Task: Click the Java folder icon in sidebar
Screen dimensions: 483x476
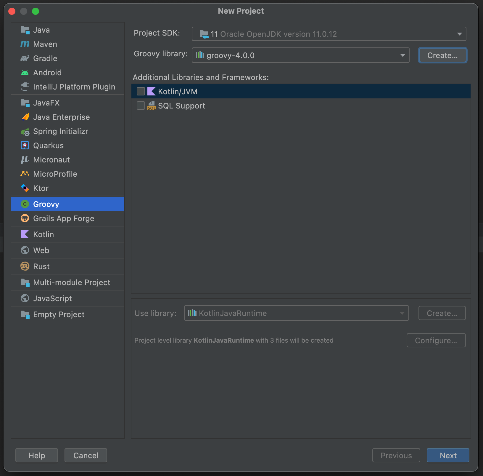Action: (x=25, y=30)
